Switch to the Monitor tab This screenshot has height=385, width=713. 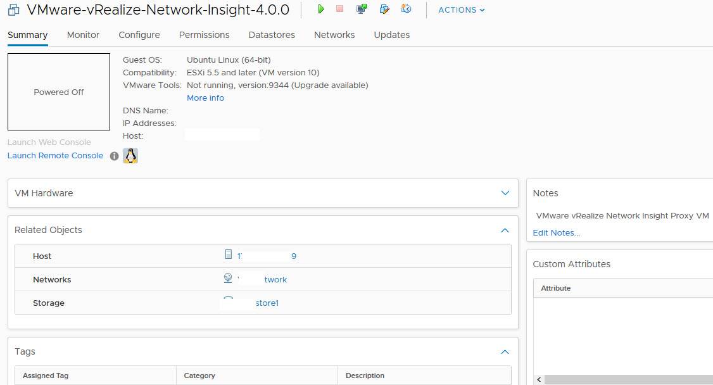83,35
